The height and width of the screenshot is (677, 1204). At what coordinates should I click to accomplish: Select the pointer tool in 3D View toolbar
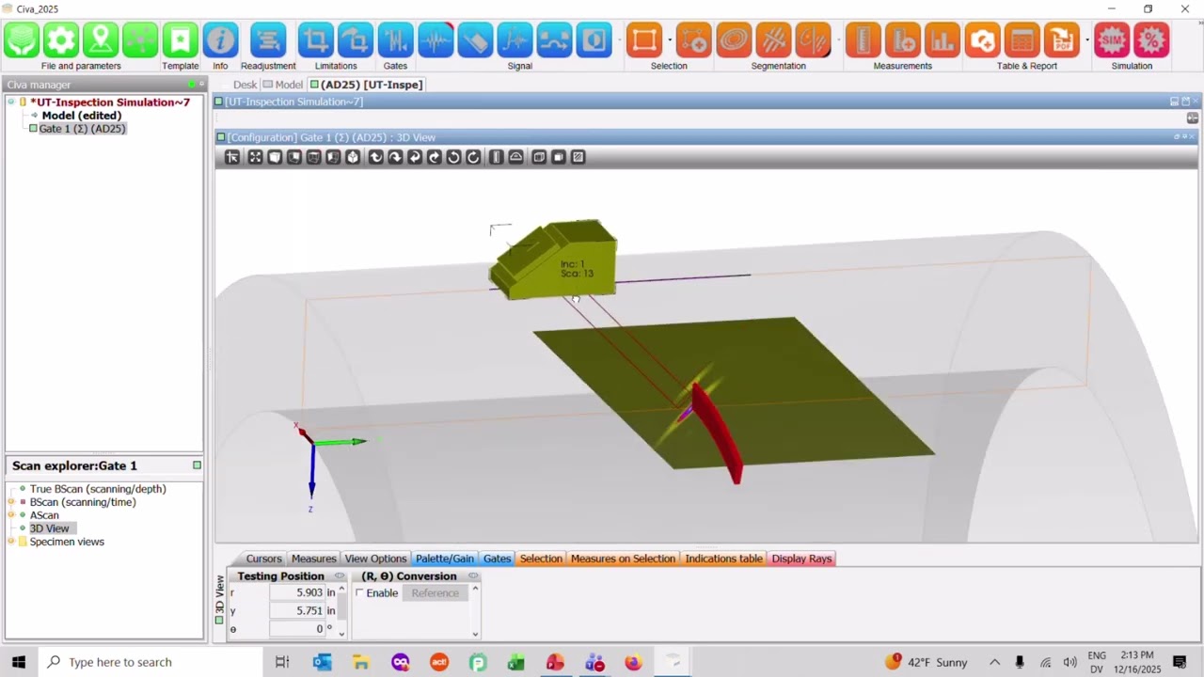[x=232, y=157]
